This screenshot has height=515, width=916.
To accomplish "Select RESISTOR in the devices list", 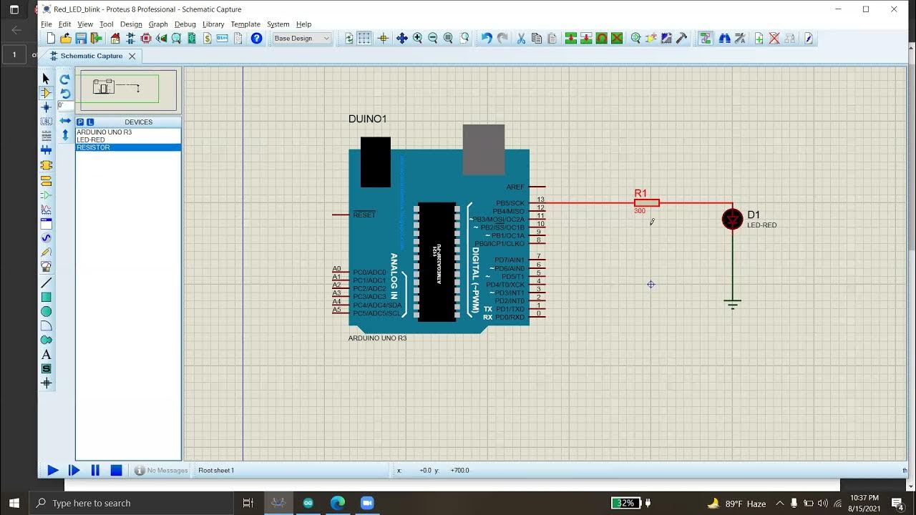I will pos(128,148).
